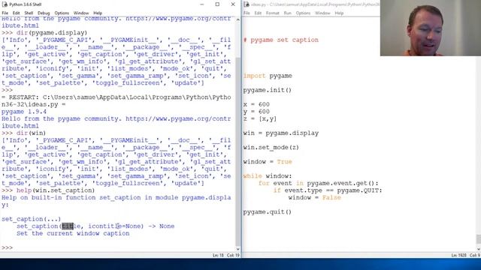Maximize the Python Shell window
This screenshot has height=270, width=481.
[217, 4]
